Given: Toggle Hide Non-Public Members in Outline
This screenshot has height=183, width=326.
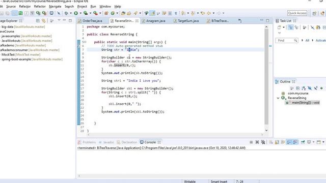Looking at the screenshot, I should [x=321, y=88].
